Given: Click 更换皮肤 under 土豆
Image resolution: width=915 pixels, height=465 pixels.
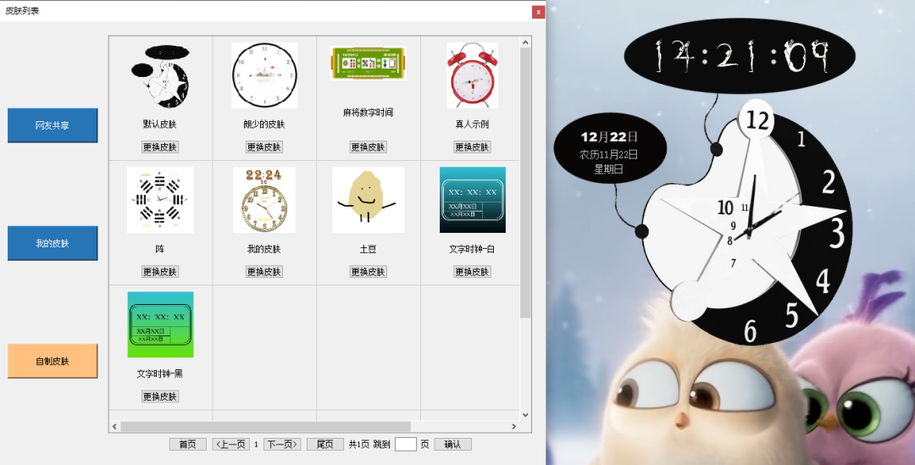Looking at the screenshot, I should (x=369, y=272).
